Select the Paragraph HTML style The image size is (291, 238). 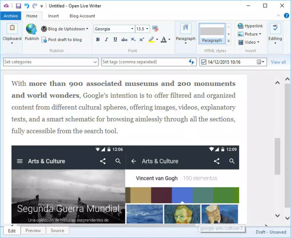click(x=212, y=34)
